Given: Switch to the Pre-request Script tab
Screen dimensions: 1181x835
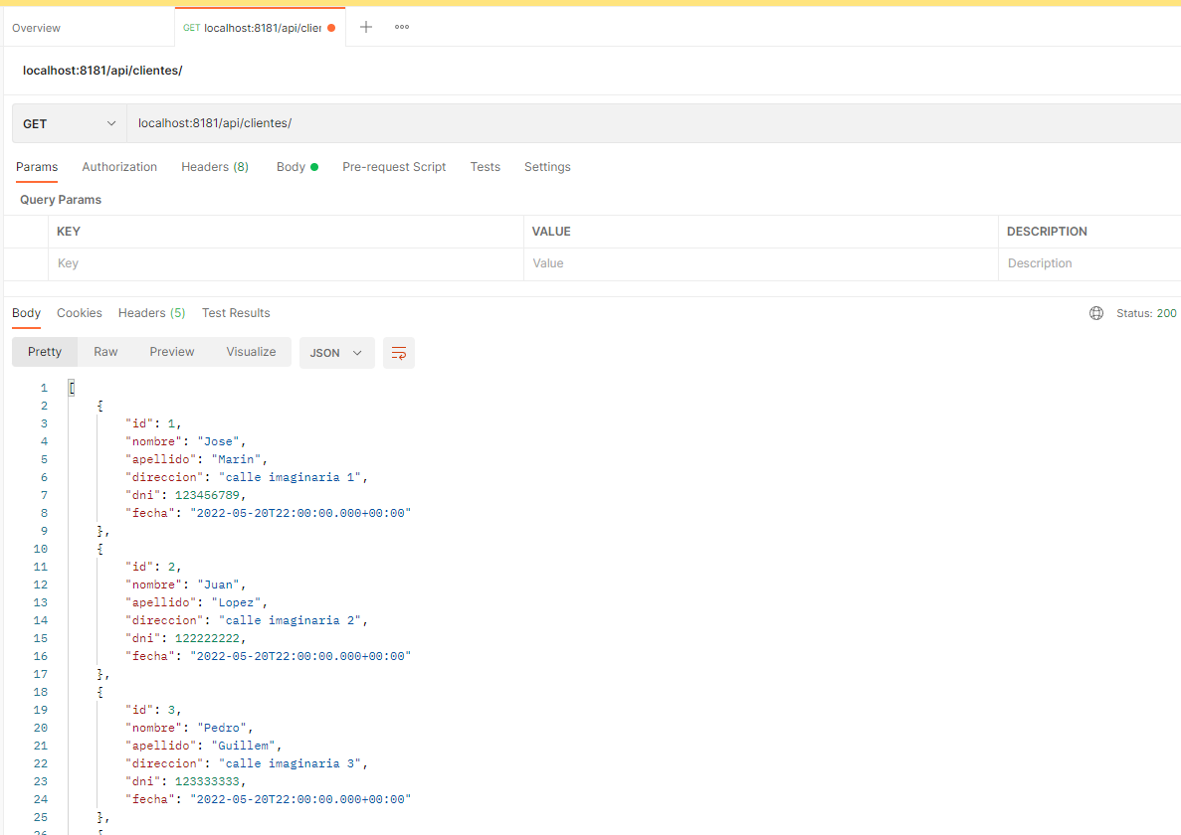Looking at the screenshot, I should pyautogui.click(x=394, y=167).
